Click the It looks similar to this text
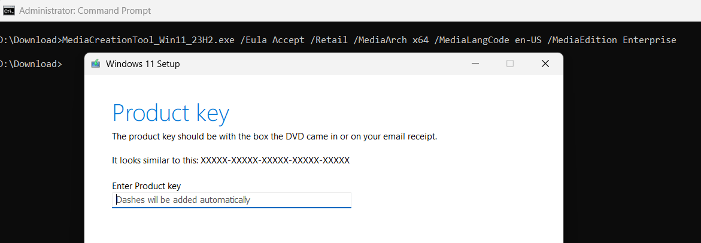The width and height of the screenshot is (701, 243). [155, 160]
